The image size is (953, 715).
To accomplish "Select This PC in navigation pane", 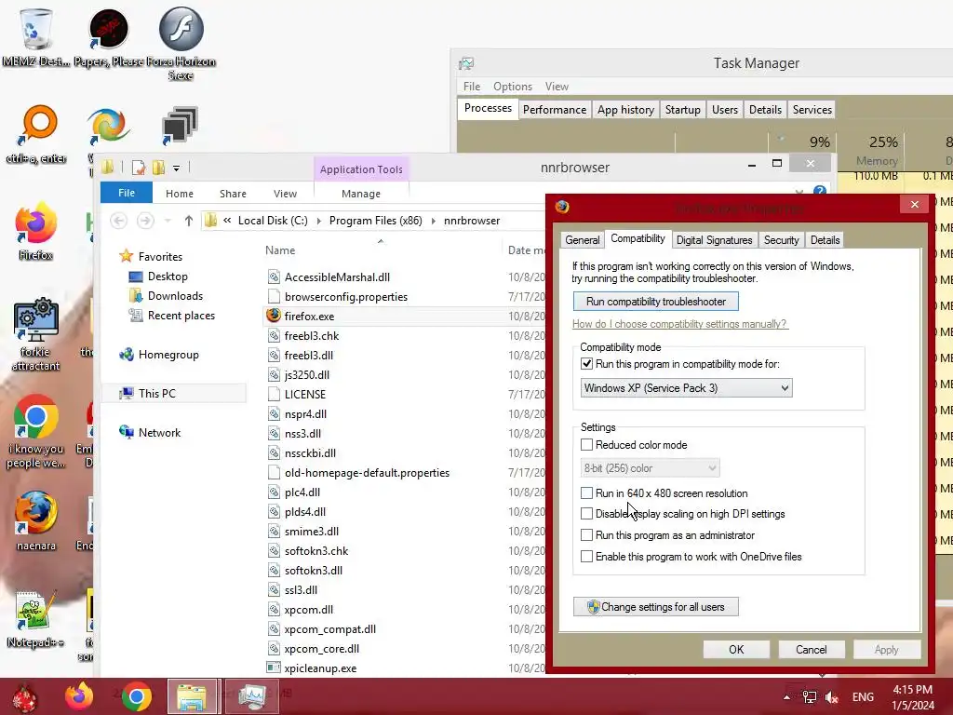I will pyautogui.click(x=156, y=394).
